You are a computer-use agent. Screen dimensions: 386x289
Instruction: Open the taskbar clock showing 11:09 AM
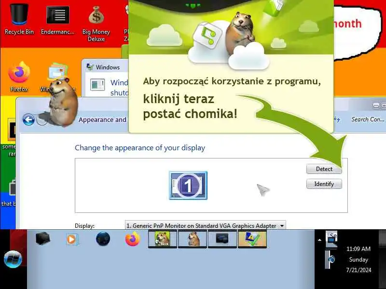pos(358,260)
